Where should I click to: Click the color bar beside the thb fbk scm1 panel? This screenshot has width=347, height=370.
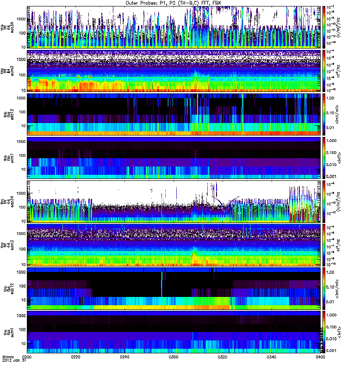[x=324, y=158]
